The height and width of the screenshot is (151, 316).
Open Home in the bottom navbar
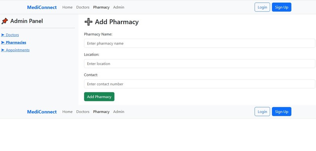coord(67,111)
